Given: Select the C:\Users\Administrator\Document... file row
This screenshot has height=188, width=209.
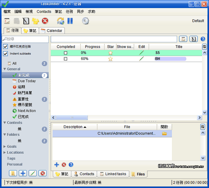Looking at the screenshot, I should tap(112, 133).
